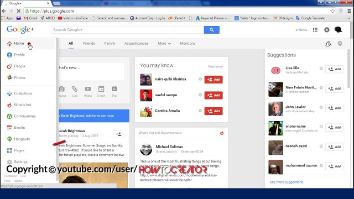
Task: Expand the More circles dropdown
Action: tap(164, 43)
